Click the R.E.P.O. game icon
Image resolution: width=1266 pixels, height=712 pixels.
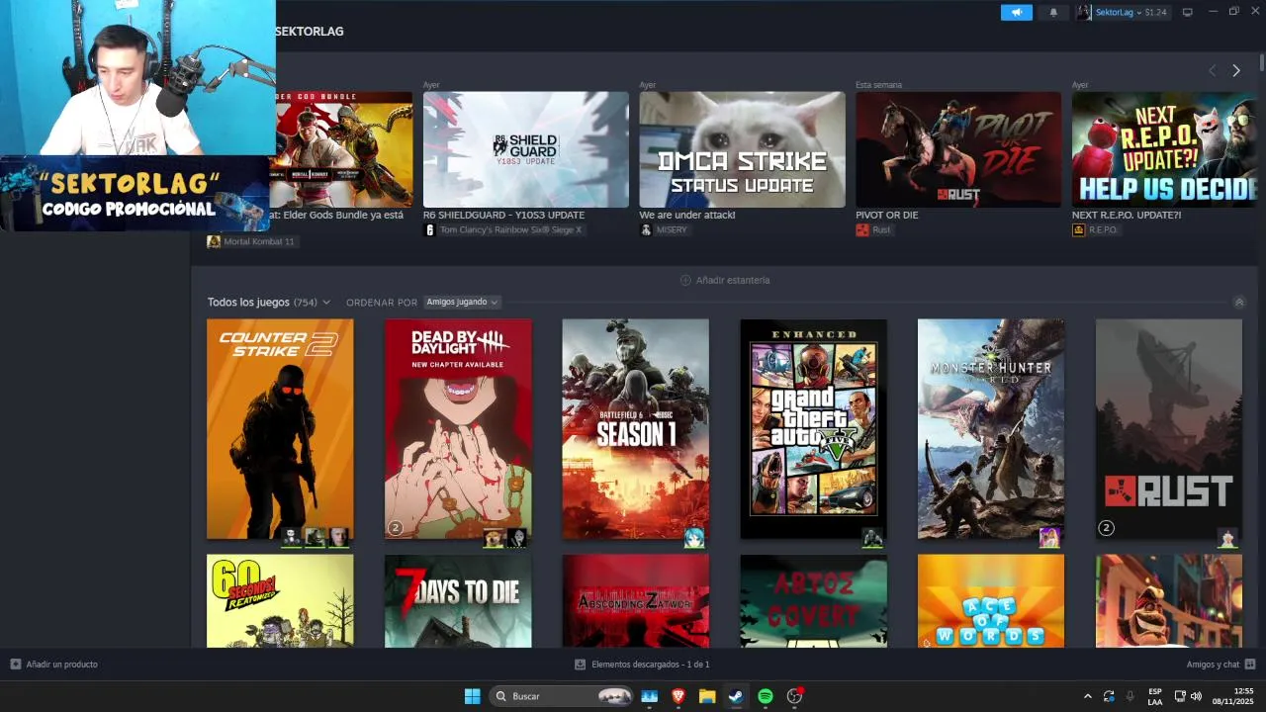click(1079, 229)
